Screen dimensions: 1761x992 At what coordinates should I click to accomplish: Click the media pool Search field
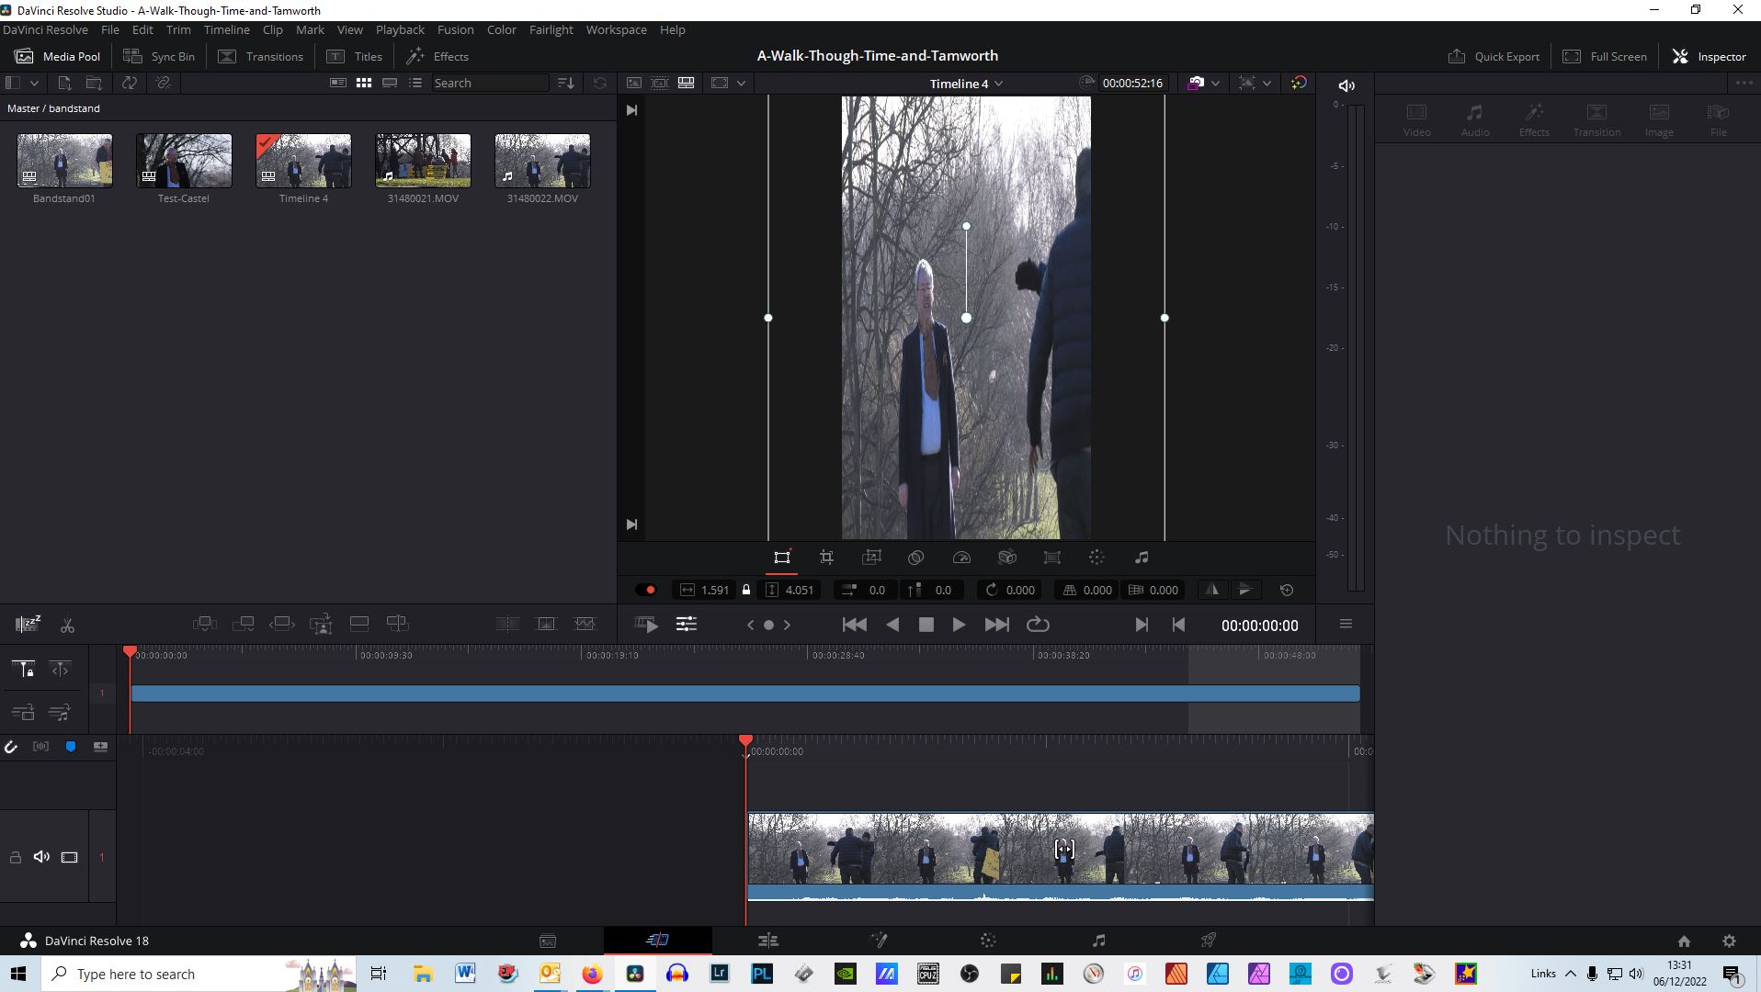coord(490,83)
